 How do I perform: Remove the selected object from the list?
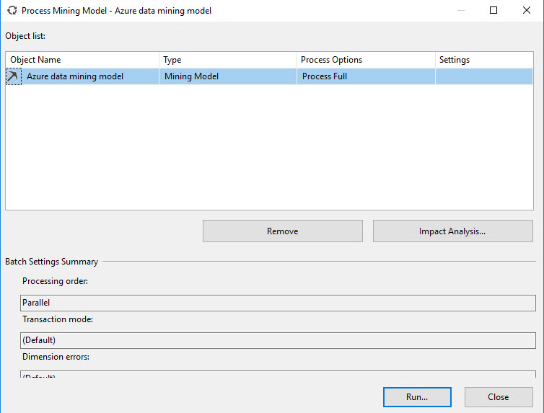(282, 231)
